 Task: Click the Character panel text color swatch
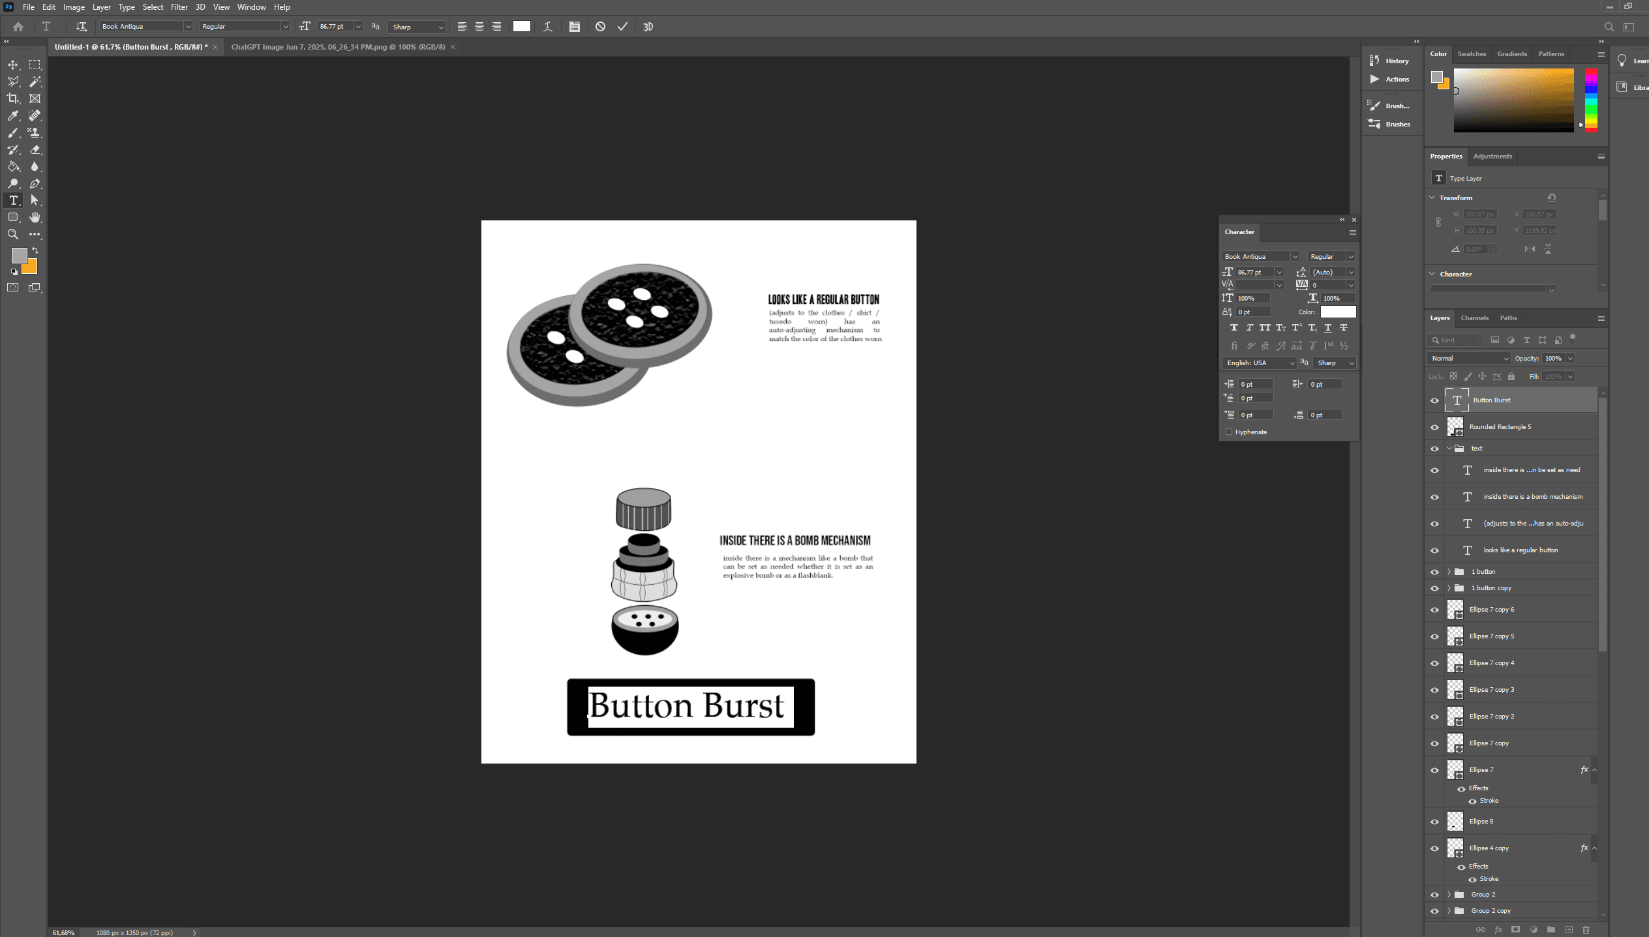click(1338, 312)
